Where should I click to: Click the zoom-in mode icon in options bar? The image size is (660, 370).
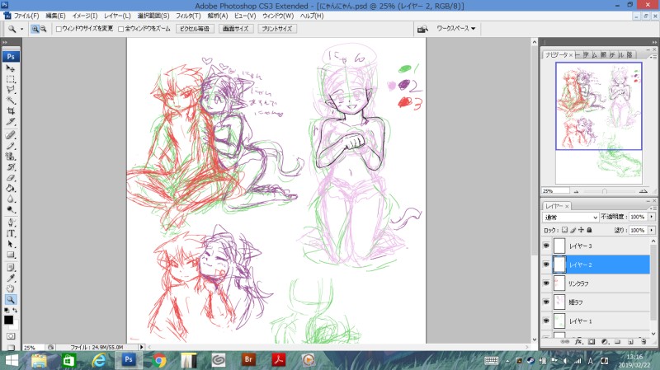pyautogui.click(x=35, y=29)
